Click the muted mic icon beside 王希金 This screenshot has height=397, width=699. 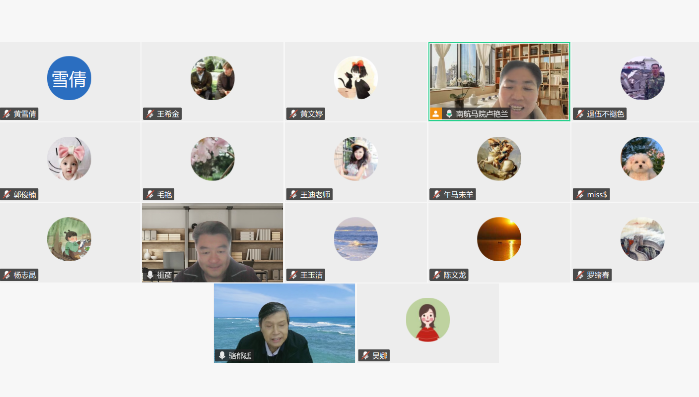[149, 113]
